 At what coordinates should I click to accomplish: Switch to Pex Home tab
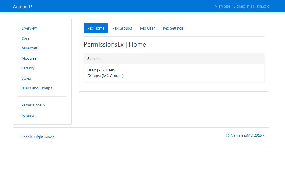pos(96,28)
